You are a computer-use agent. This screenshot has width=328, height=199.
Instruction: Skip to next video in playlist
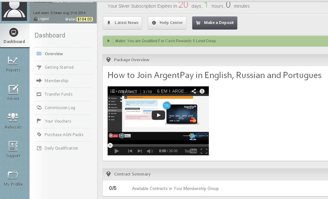[140, 151]
